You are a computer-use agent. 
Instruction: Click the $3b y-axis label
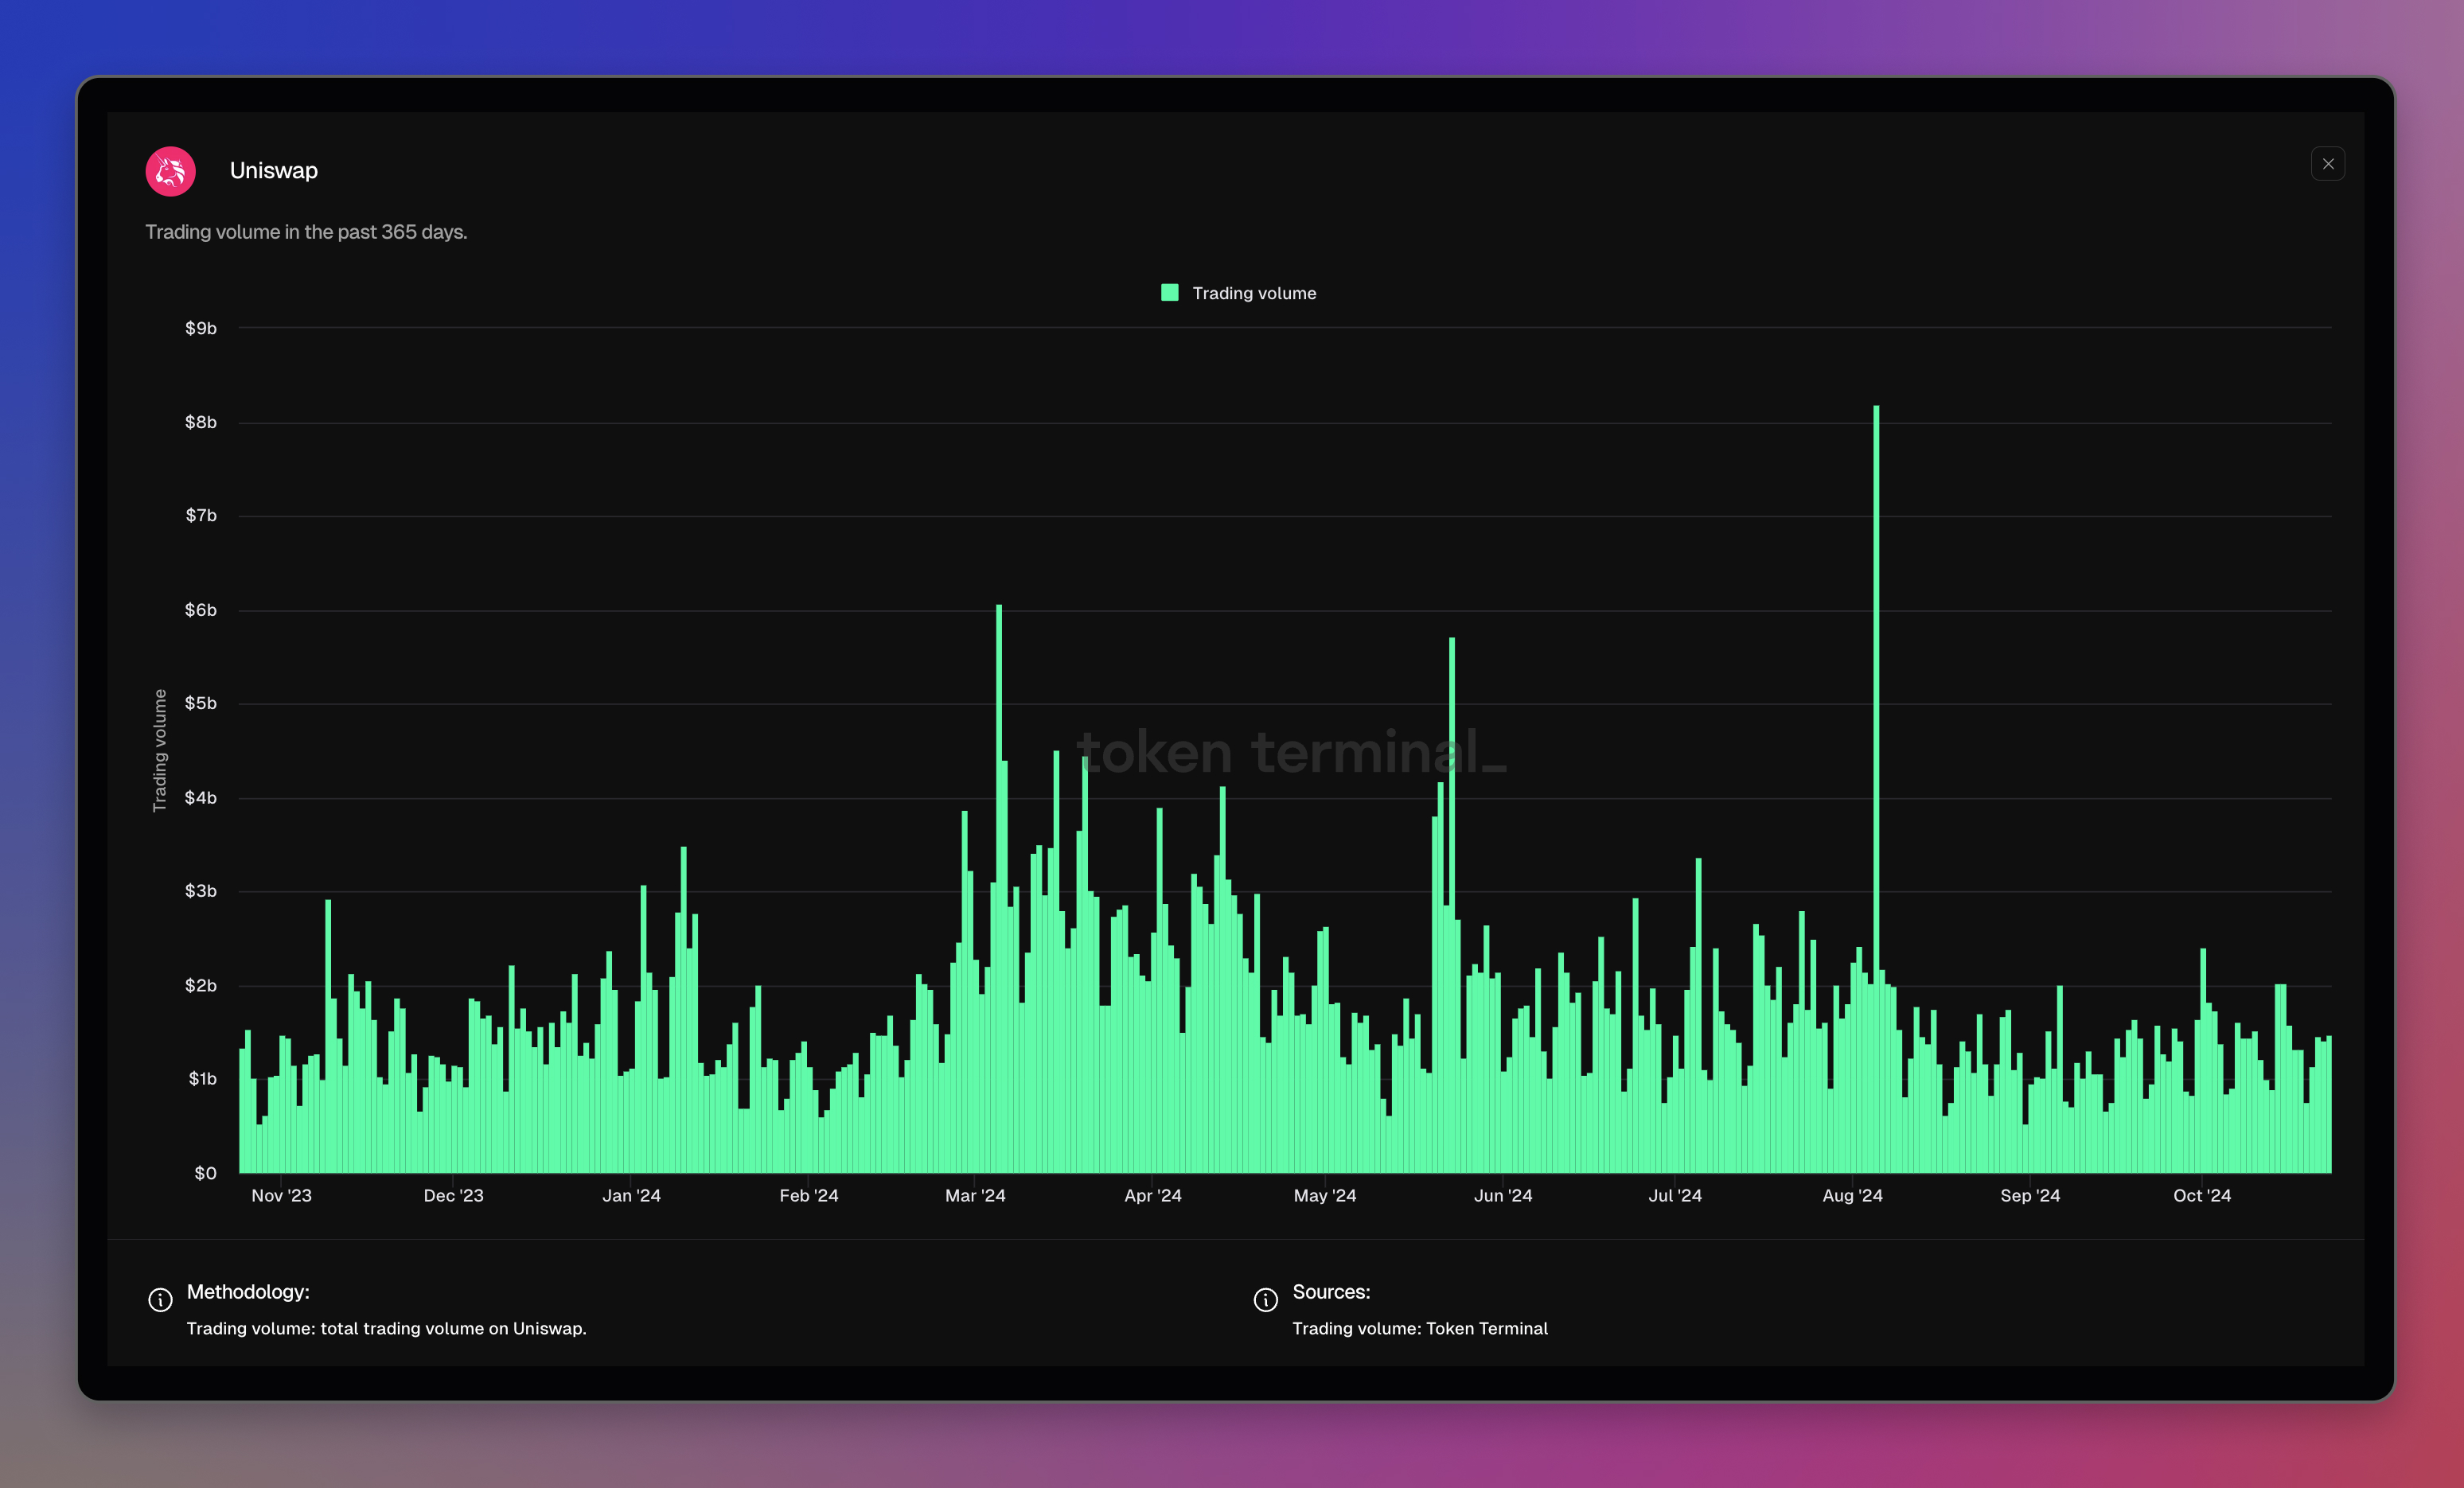tap(201, 891)
